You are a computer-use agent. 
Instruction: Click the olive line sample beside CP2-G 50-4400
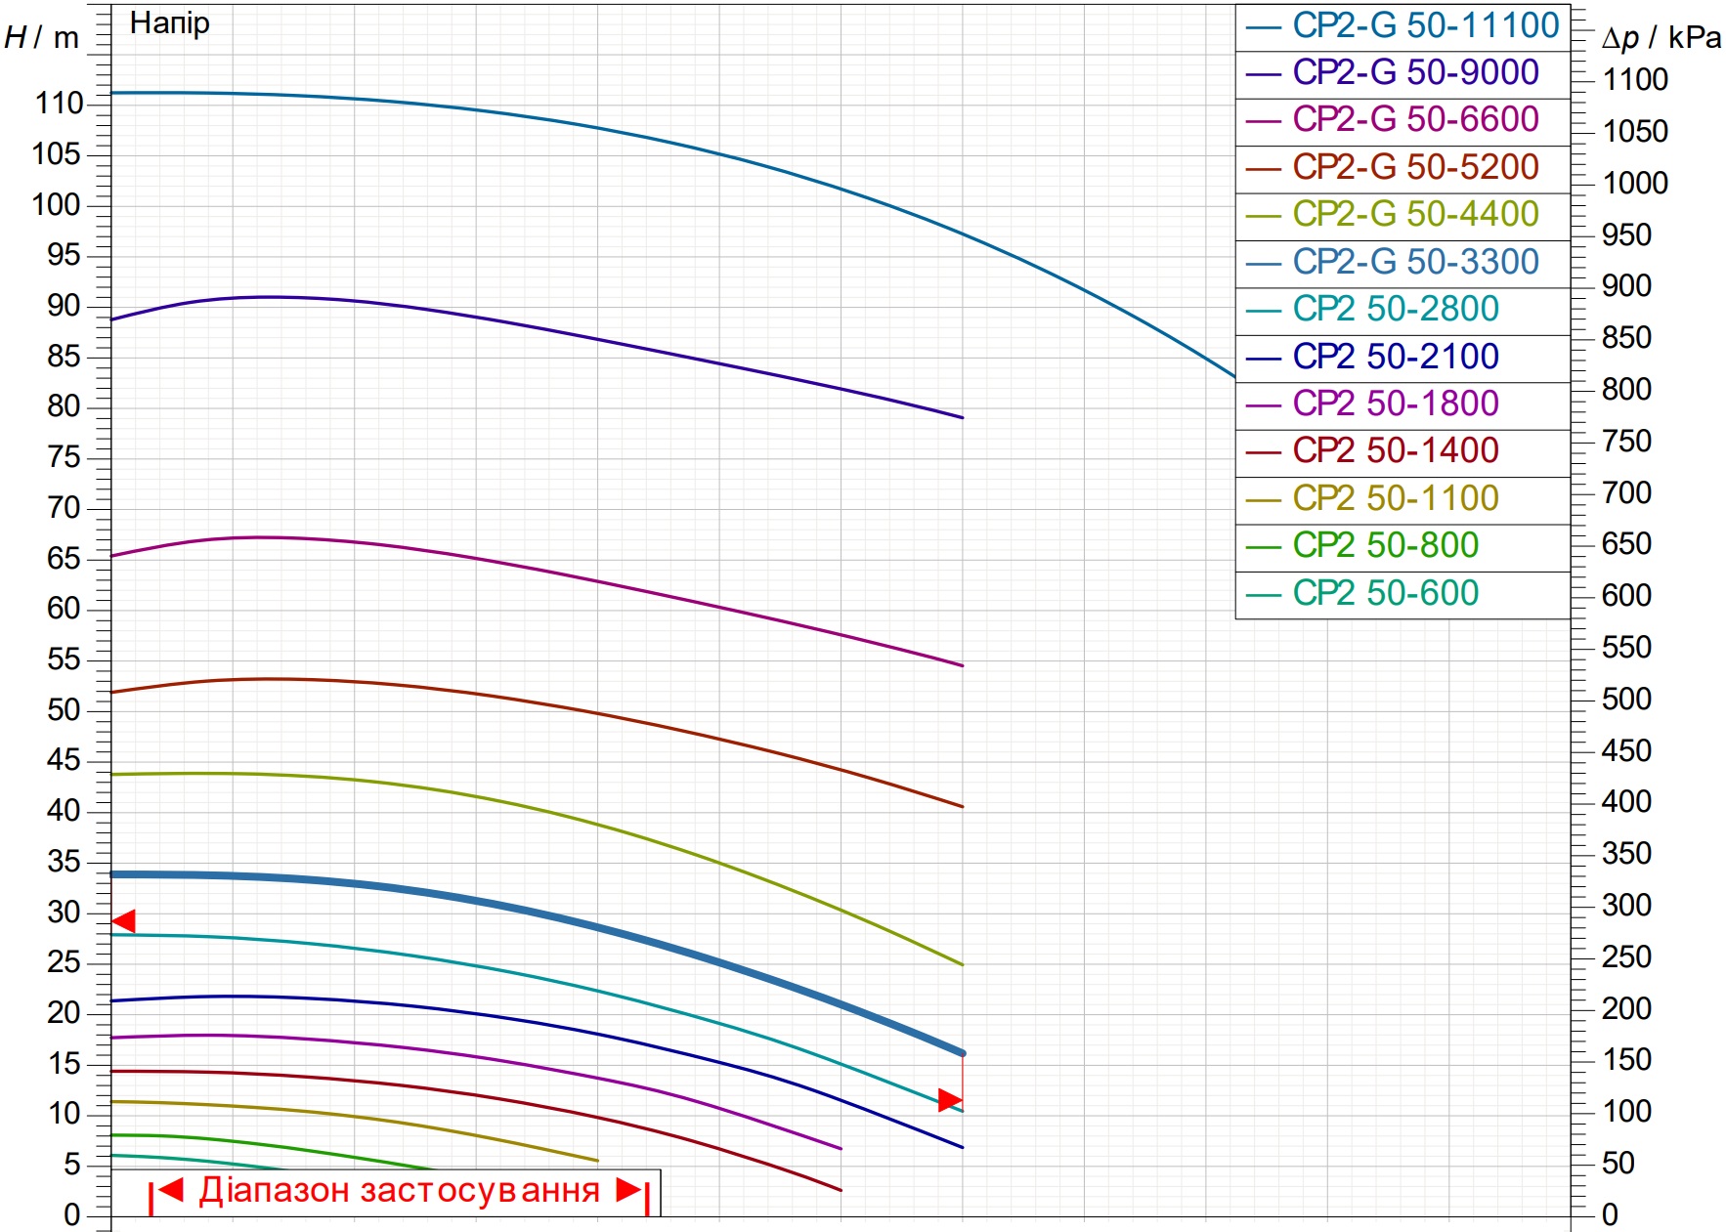(x=1263, y=216)
